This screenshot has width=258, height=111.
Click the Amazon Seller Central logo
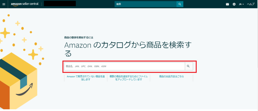click(25, 4)
